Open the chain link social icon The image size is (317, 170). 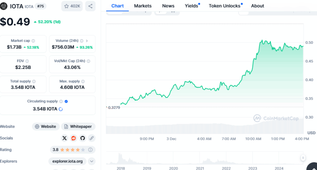(x=91, y=138)
